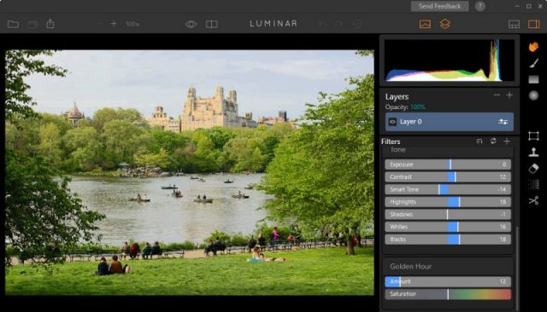Click the Whites slider
Screen dimensions: 547x312
[x=448, y=227]
